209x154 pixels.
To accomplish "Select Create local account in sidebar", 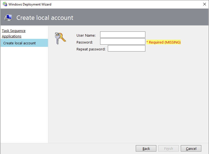I will coord(24,43).
